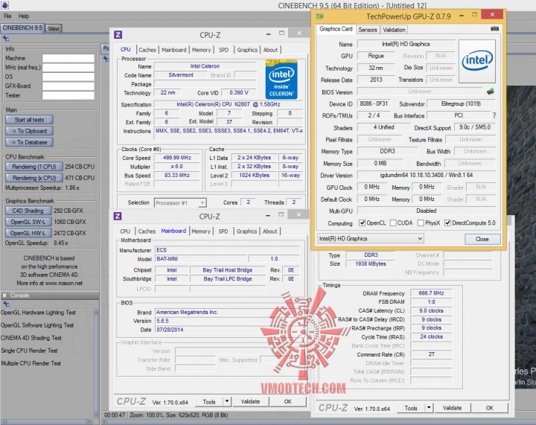
Task: Click the OS input field
Action: point(68,77)
